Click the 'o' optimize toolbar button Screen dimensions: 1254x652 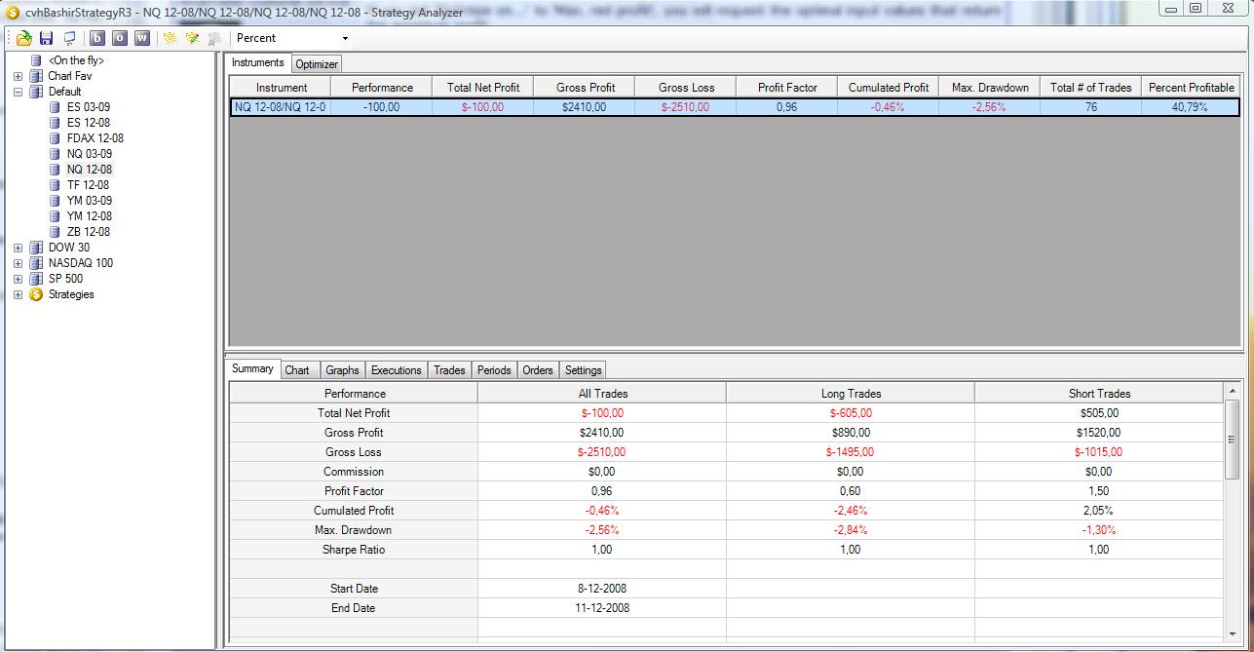(120, 38)
